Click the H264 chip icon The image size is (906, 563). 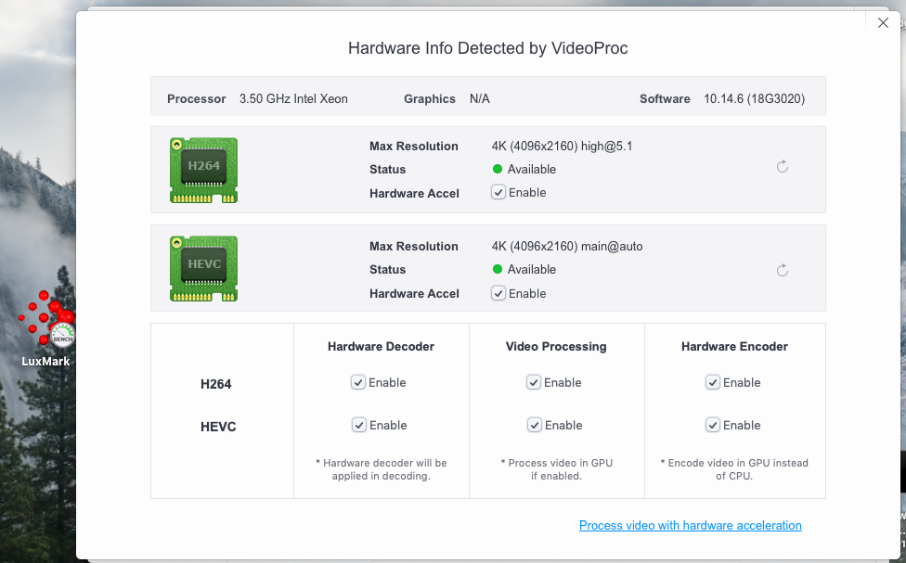(203, 171)
